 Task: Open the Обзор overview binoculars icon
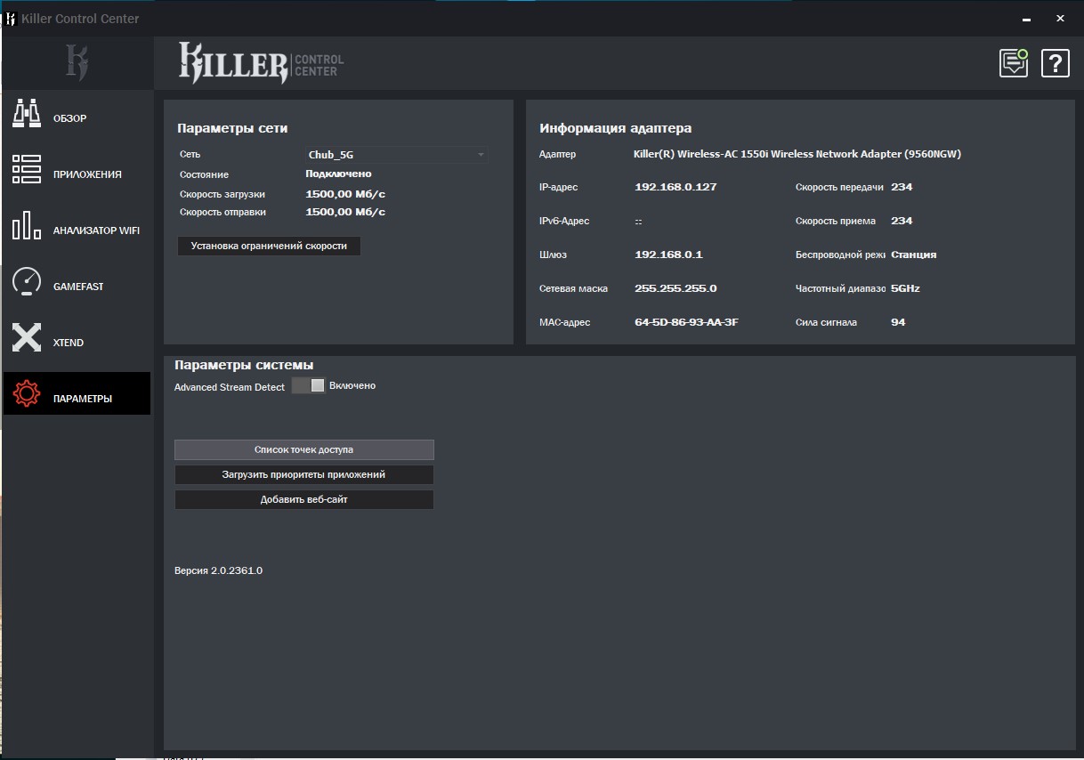pos(27,113)
